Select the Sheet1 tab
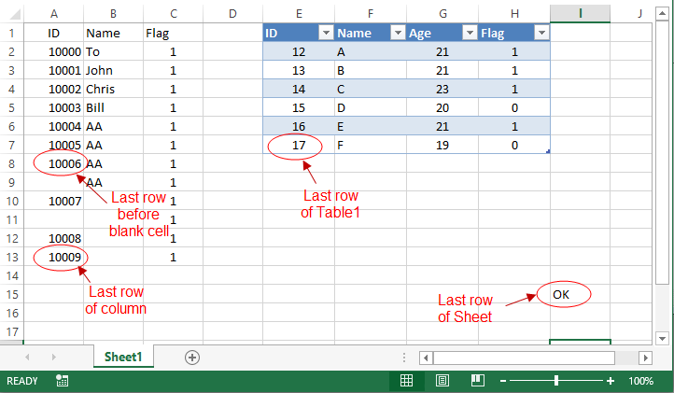The height and width of the screenshot is (393, 674). click(x=123, y=357)
